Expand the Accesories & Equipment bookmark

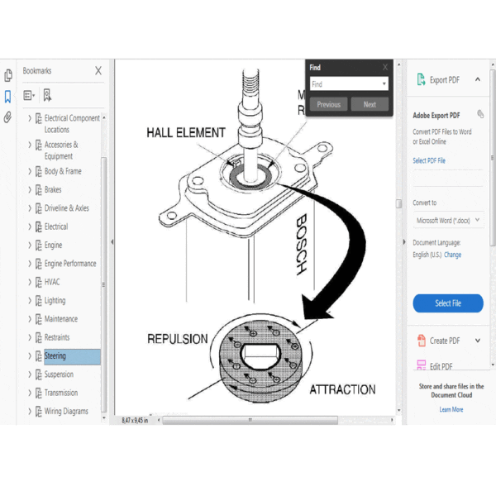[30, 145]
